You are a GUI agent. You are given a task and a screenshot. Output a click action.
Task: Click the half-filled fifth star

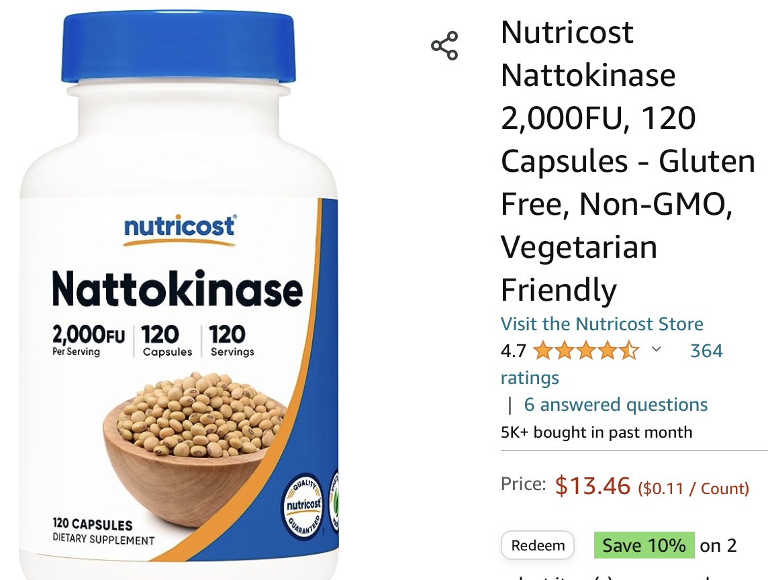629,350
